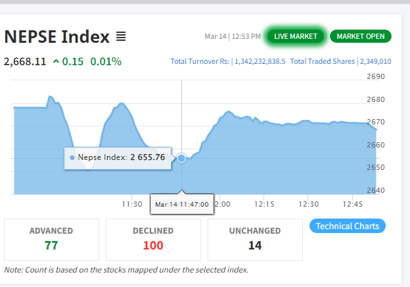The image size is (410, 287).
Task: Click the green up-arrow change icon
Action: click(56, 61)
